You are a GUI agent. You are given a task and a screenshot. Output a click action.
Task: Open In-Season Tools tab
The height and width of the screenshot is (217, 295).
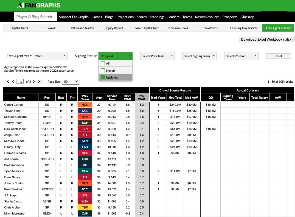[178, 28]
